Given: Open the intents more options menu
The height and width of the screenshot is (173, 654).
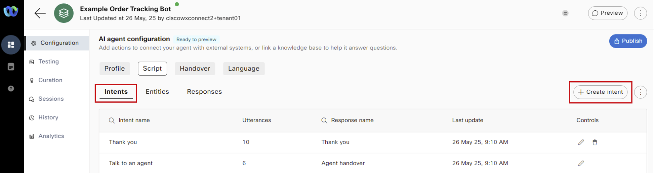Looking at the screenshot, I should click(x=640, y=92).
